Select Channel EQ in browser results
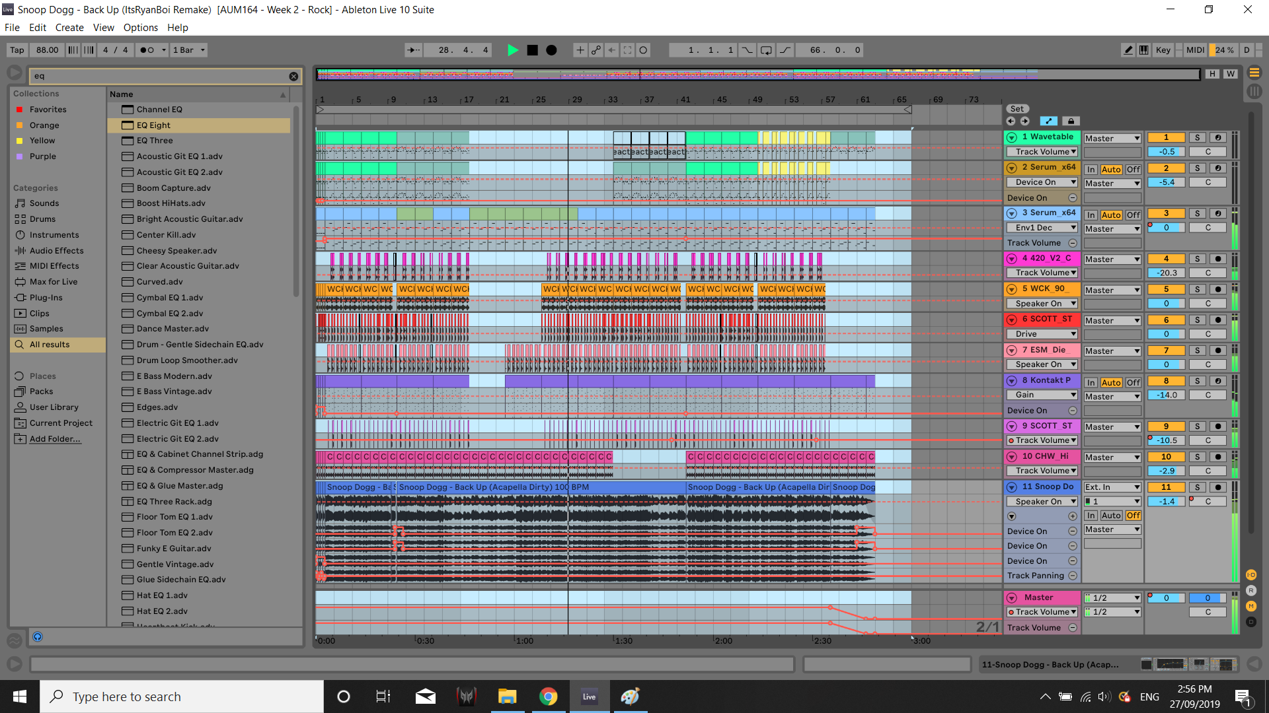Image resolution: width=1269 pixels, height=713 pixels. (x=198, y=110)
